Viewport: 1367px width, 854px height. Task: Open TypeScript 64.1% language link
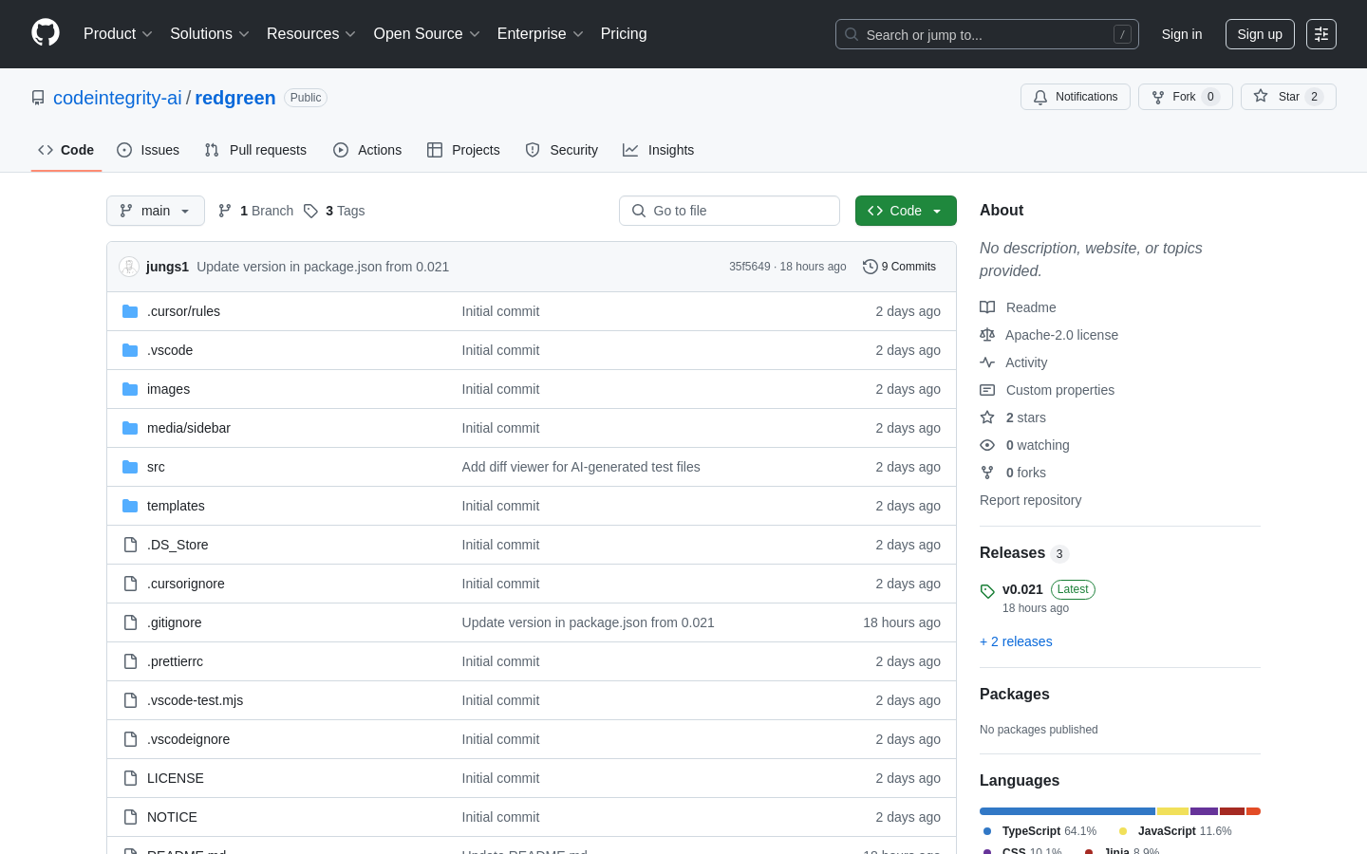[x=1039, y=831]
